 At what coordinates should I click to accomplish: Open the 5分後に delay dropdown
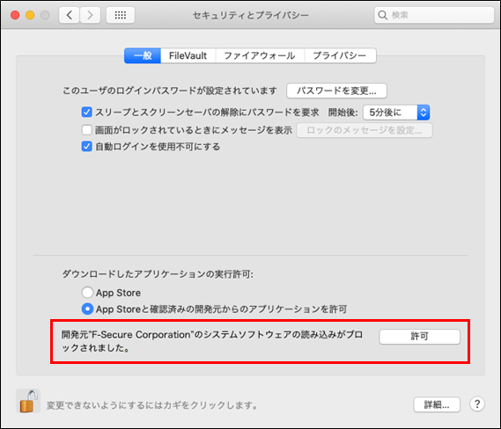click(x=396, y=113)
